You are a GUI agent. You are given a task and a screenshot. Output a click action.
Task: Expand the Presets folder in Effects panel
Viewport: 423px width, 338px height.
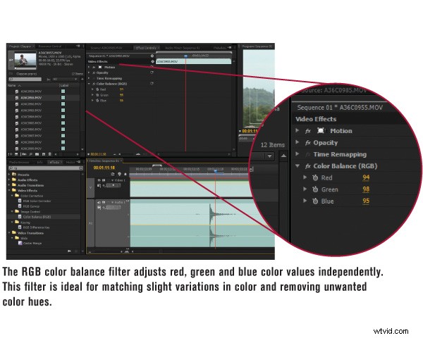click(9, 175)
